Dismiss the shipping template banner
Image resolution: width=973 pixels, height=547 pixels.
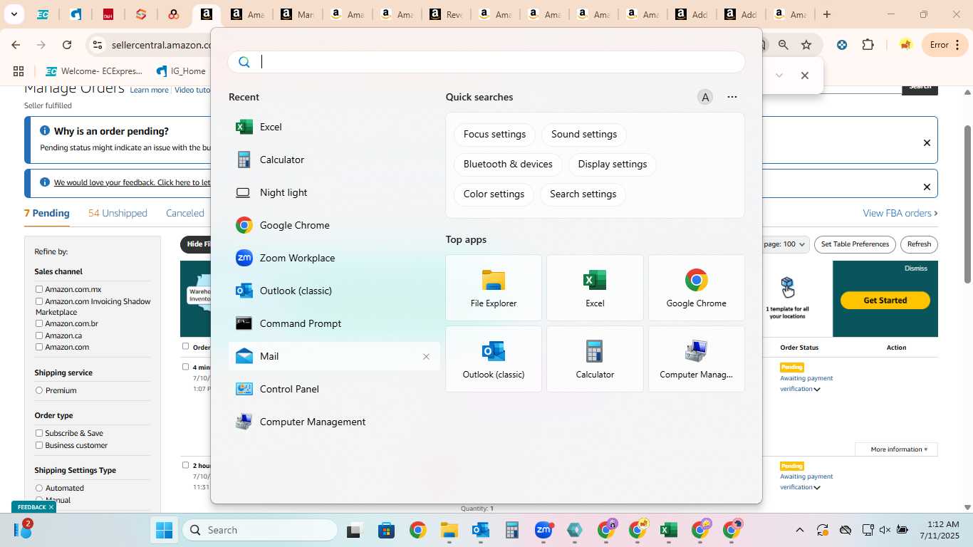pyautogui.click(x=916, y=269)
